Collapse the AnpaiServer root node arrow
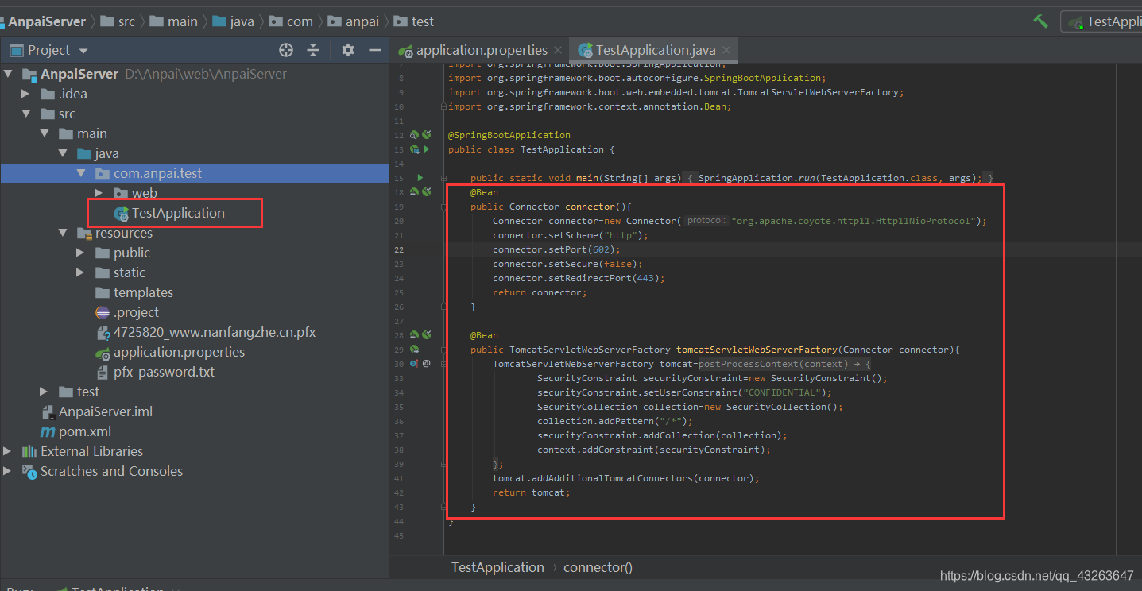Viewport: 1142px width, 591px height. [8, 75]
